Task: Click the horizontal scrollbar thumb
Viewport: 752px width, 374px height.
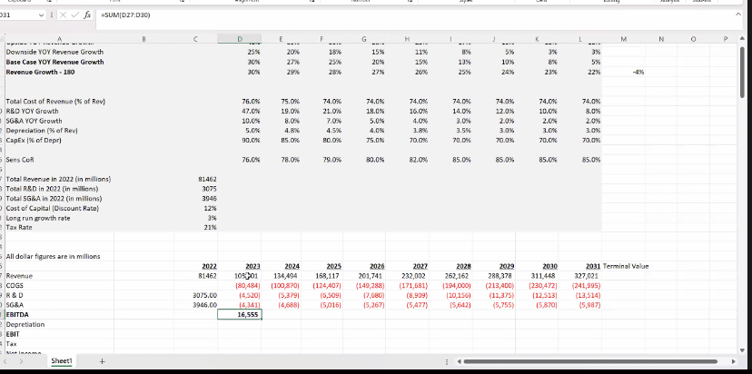Action: pos(591,361)
